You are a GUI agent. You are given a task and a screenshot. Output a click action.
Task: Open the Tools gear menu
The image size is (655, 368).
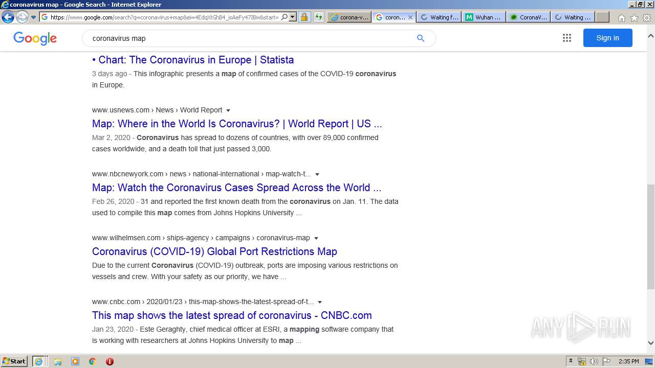coord(647,18)
